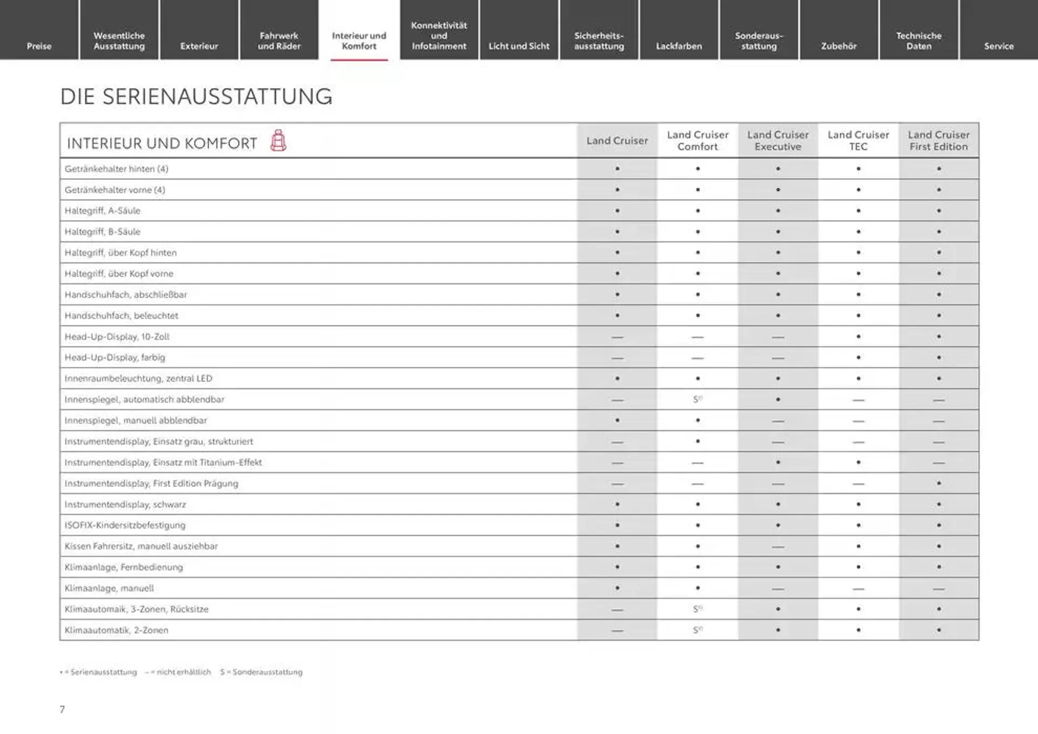Click the page number 7
This screenshot has width=1038, height=734.
point(62,710)
